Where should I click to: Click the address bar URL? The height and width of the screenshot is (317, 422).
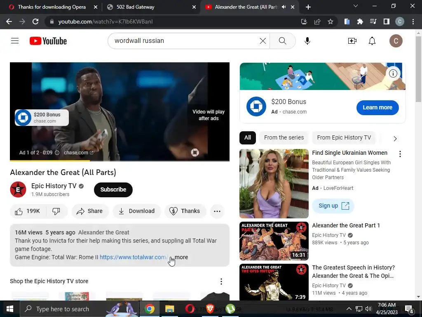click(x=105, y=21)
